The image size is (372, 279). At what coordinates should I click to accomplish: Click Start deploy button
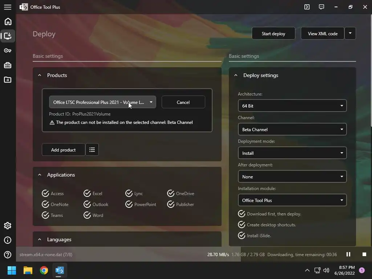[273, 33]
